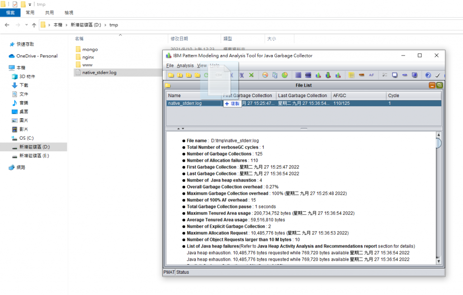Click the blue horizontal bar icon in PMAT toolbar
This screenshot has height=295, width=463.
405,75
